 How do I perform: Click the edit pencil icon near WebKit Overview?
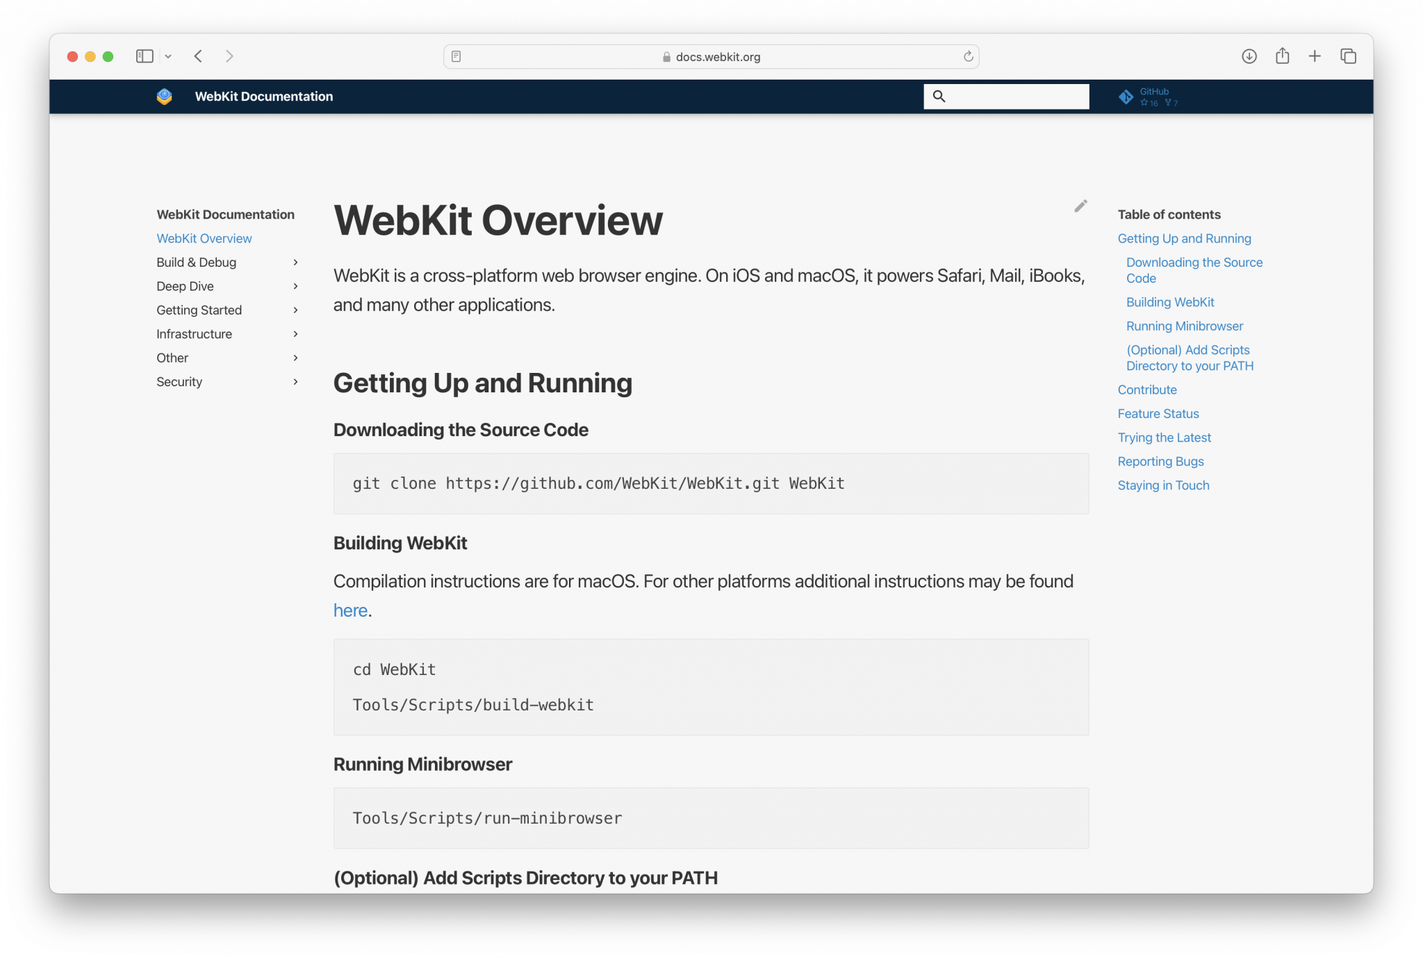(1080, 206)
